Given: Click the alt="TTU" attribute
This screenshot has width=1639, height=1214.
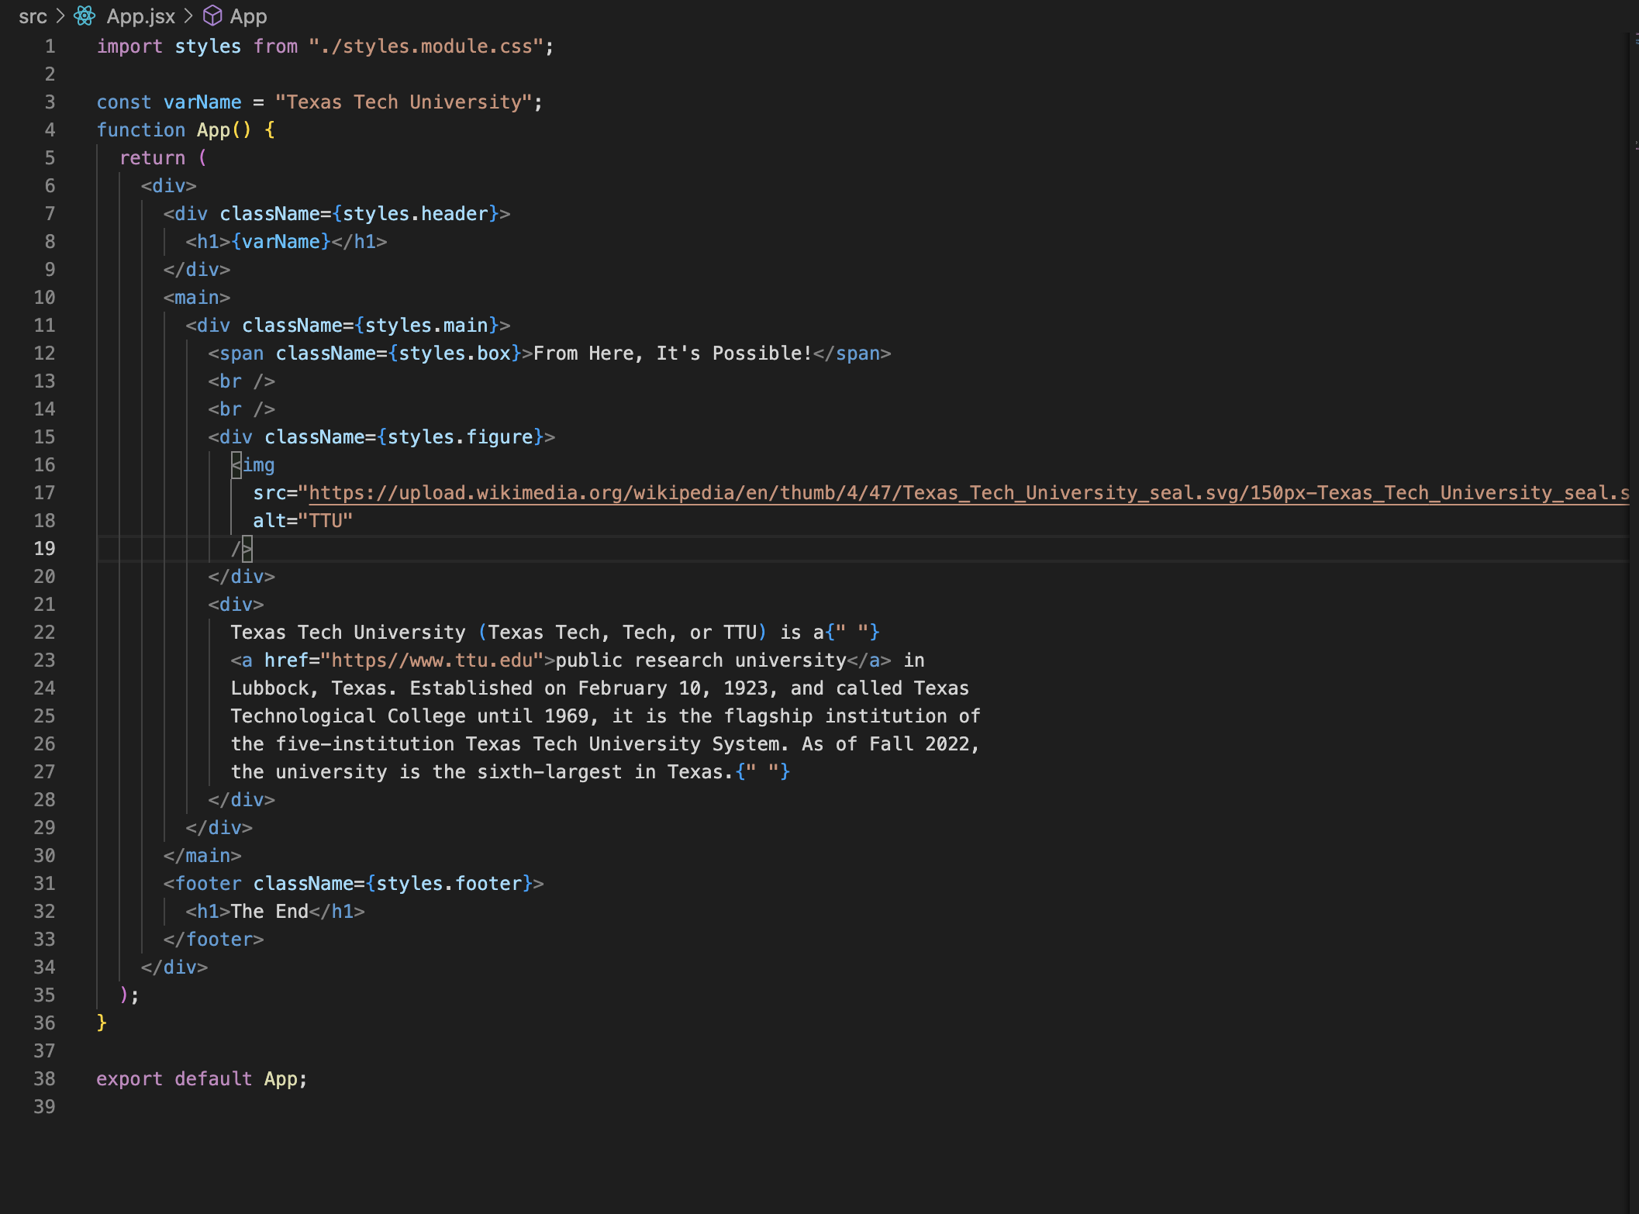Looking at the screenshot, I should pos(302,520).
